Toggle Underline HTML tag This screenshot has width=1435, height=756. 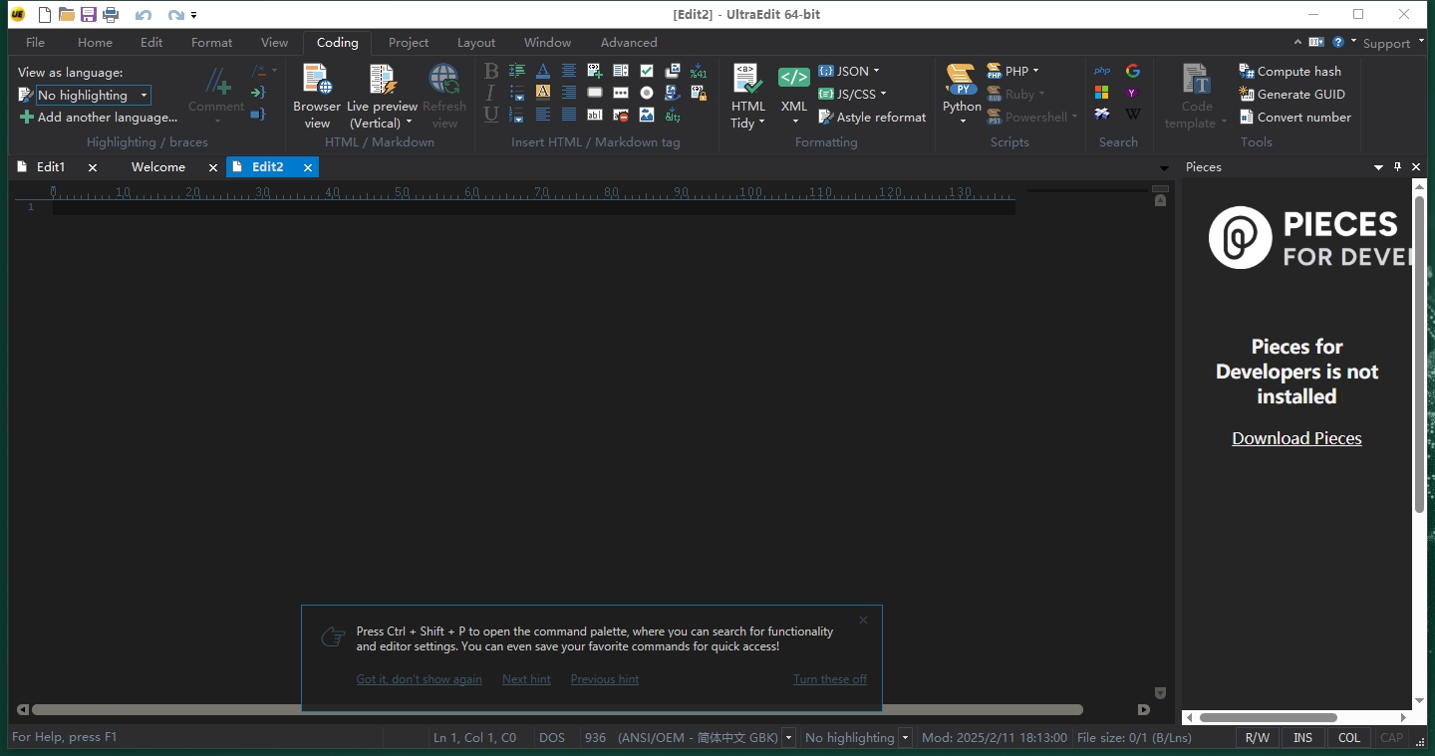(x=491, y=115)
